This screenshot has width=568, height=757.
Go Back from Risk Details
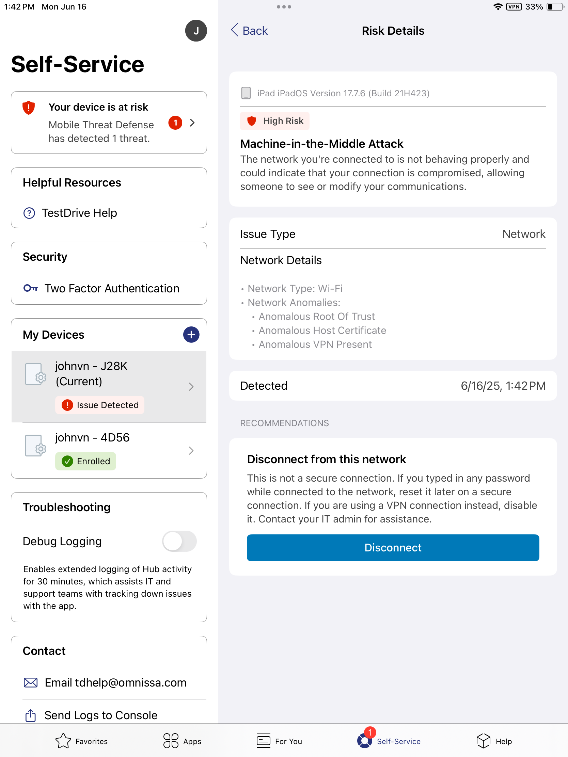tap(249, 31)
